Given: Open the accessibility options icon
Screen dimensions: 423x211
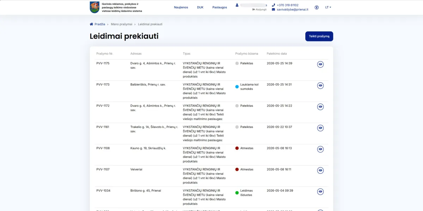Looking at the screenshot, I should pyautogui.click(x=317, y=7).
